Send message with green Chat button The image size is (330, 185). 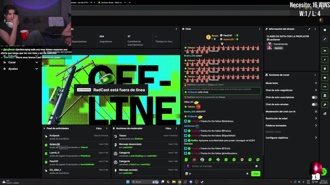[255, 174]
